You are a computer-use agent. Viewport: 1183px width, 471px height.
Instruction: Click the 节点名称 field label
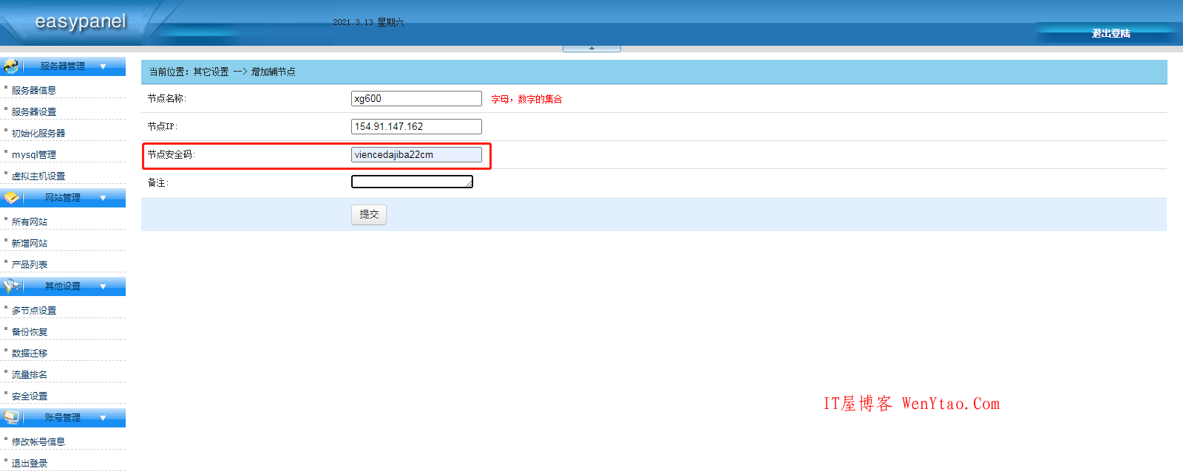click(x=167, y=98)
